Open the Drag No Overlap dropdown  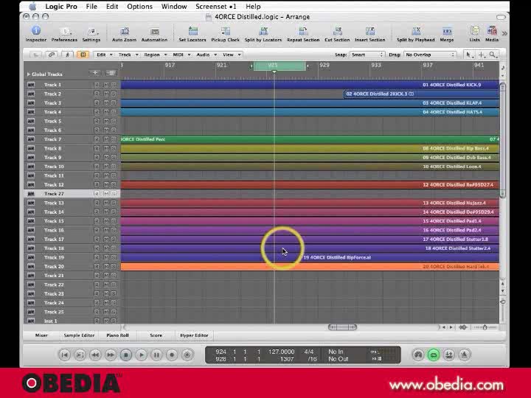click(429, 55)
